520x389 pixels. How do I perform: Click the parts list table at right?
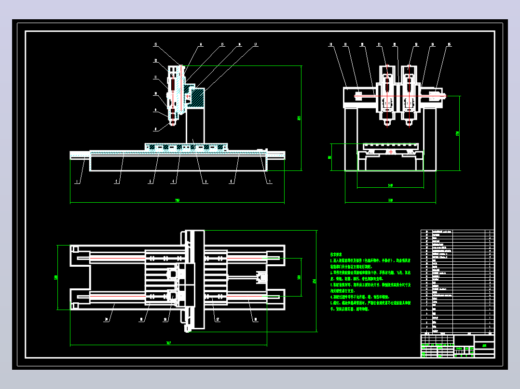click(457, 282)
